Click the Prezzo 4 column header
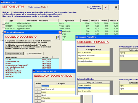 pyautogui.click(x=113, y=21)
